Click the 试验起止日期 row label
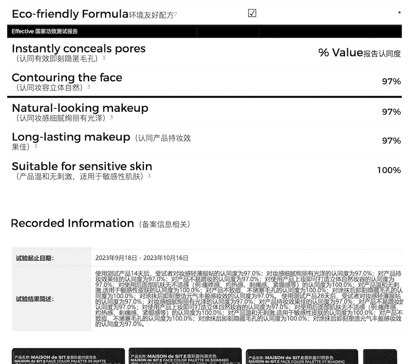Viewport: 409px width, 364px height. [35, 258]
